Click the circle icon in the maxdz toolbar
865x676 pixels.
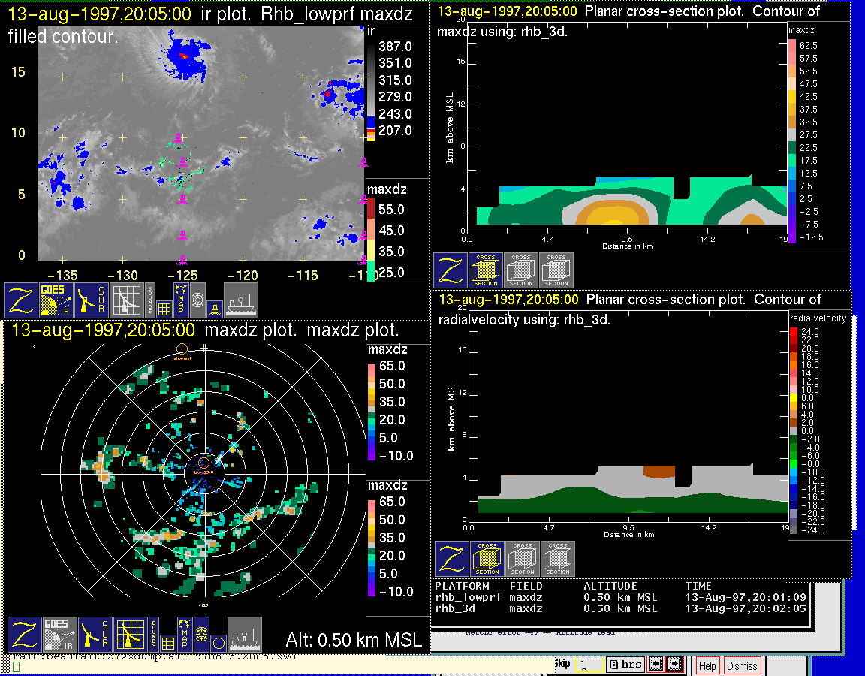tap(219, 644)
